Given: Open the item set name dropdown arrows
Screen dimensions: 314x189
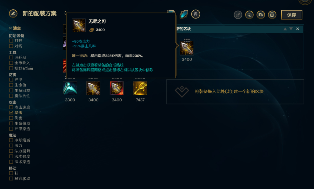Looking at the screenshot, I should tap(65, 13).
